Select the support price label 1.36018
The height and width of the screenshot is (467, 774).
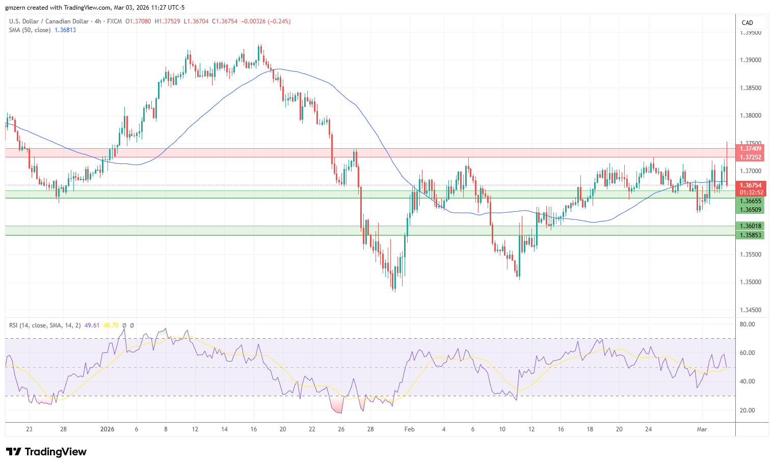pyautogui.click(x=751, y=226)
